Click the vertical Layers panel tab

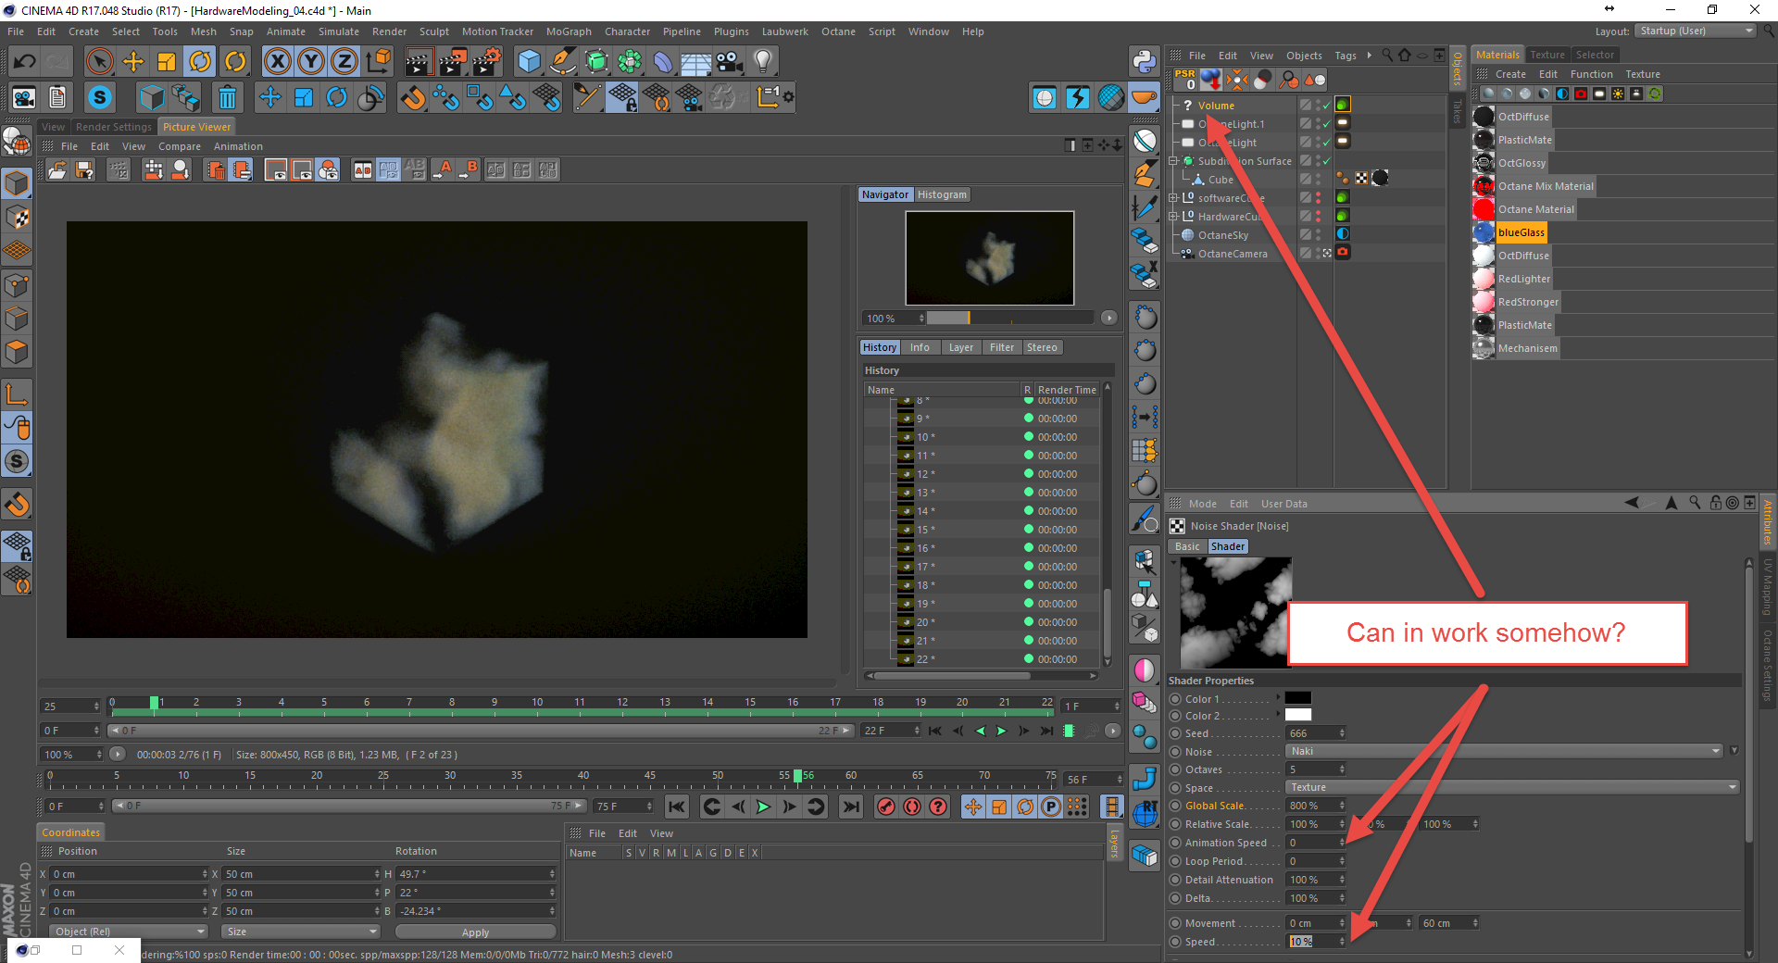[x=1114, y=844]
